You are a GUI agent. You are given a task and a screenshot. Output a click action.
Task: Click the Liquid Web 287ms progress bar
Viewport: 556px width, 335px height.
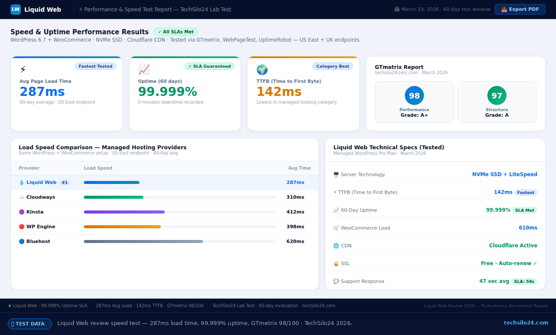[112, 182]
